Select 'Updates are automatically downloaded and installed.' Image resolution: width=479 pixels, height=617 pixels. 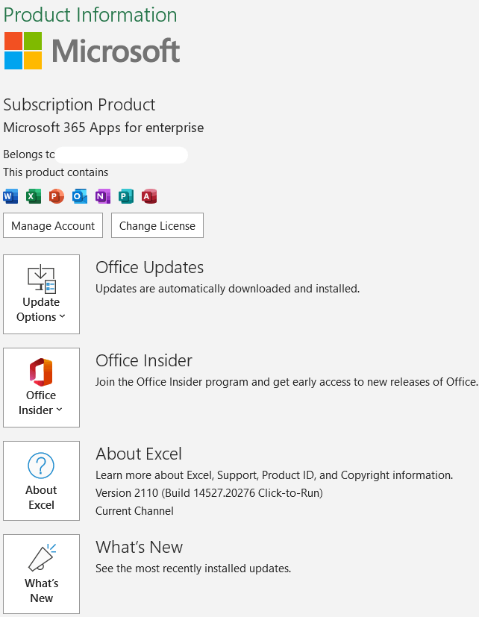tap(228, 289)
